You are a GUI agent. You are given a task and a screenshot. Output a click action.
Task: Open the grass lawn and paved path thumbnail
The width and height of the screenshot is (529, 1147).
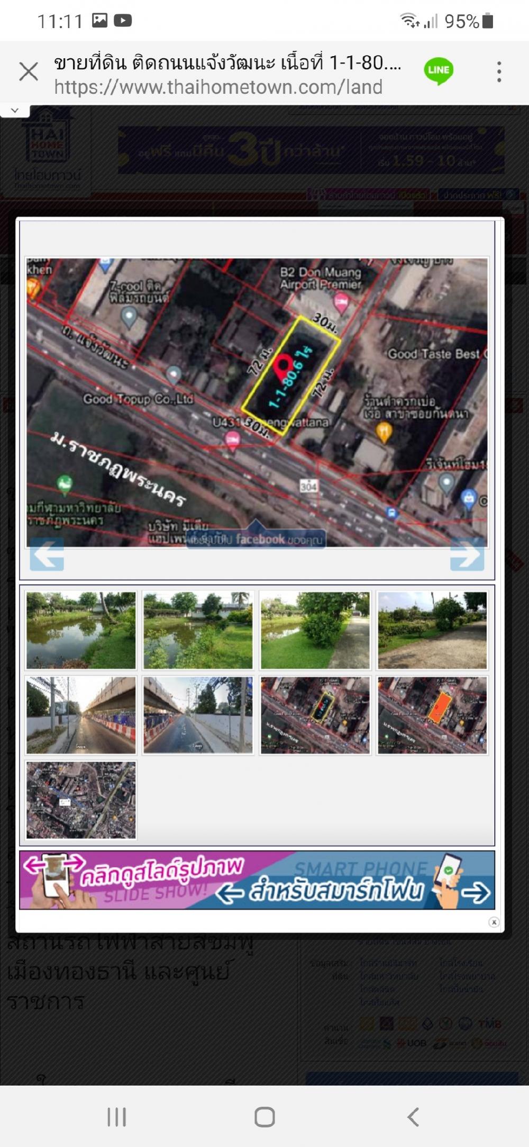point(315,630)
